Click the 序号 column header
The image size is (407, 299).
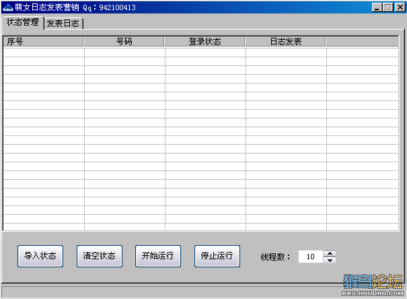point(43,42)
